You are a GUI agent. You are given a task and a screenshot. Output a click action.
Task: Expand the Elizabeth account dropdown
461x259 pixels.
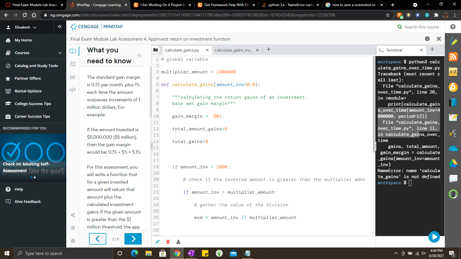[35, 27]
